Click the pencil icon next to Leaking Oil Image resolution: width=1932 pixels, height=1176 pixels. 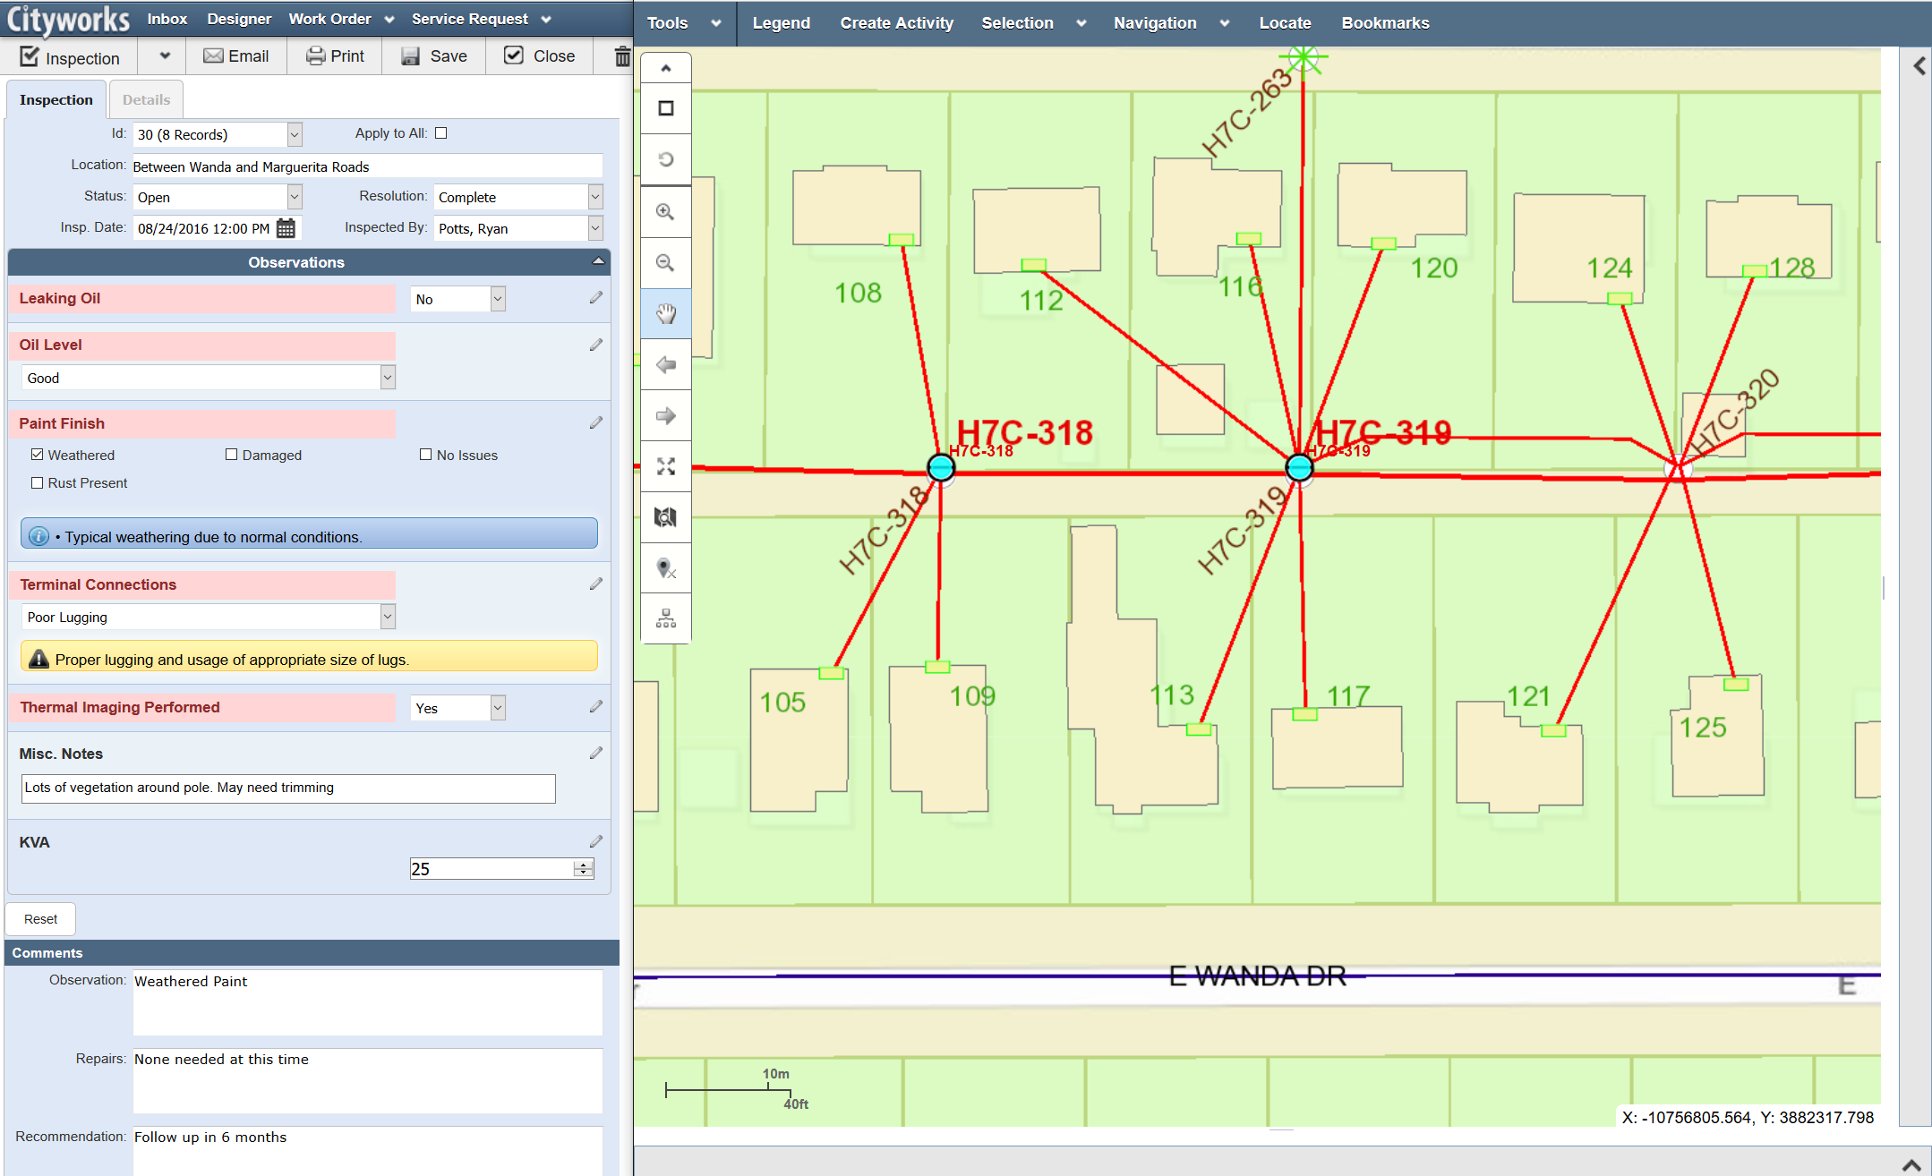(x=596, y=298)
